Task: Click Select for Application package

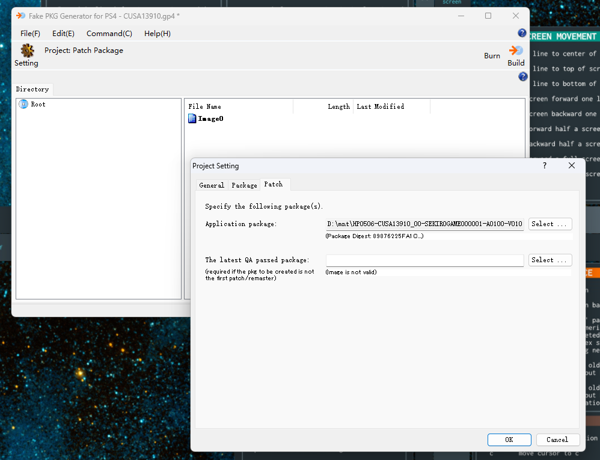Action: click(549, 224)
